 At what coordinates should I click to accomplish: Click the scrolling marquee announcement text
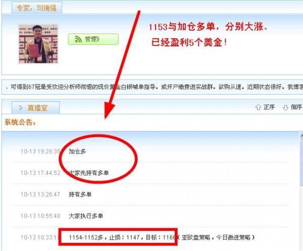tap(154, 87)
